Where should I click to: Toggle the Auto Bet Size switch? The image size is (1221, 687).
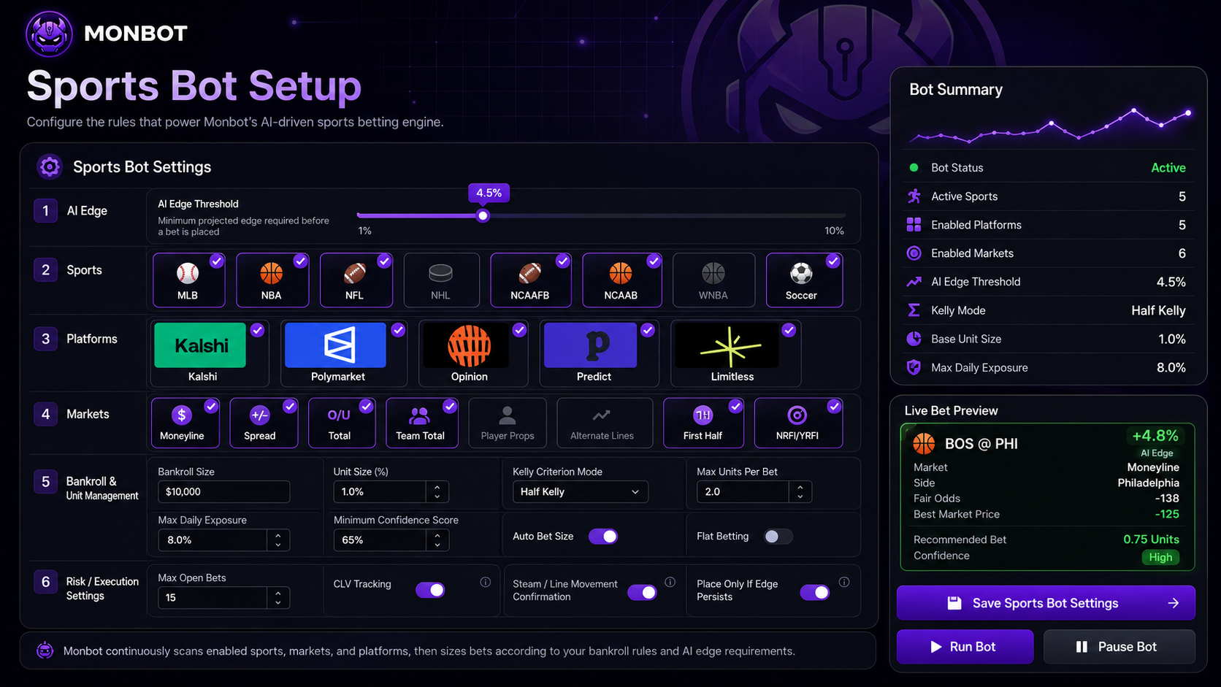pos(604,537)
